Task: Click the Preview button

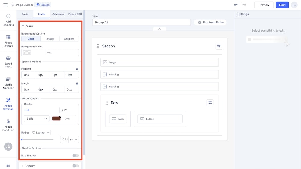Action: coord(264,5)
